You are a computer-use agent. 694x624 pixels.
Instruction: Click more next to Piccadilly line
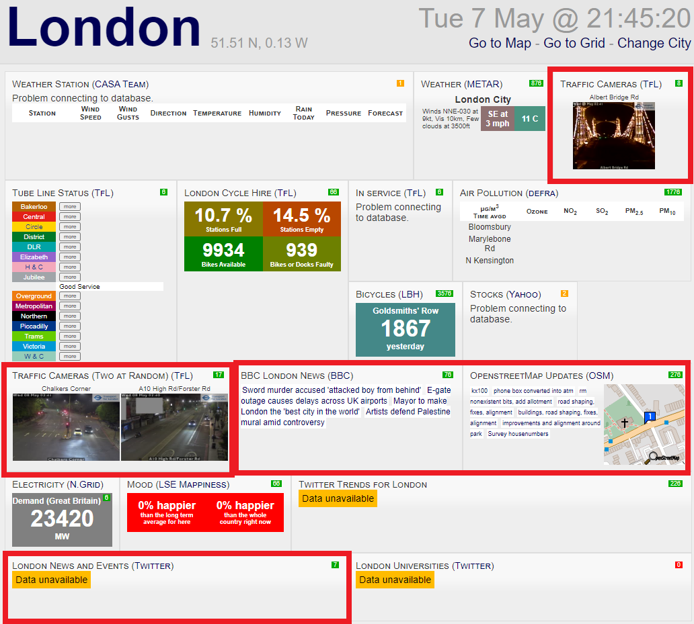coord(70,326)
